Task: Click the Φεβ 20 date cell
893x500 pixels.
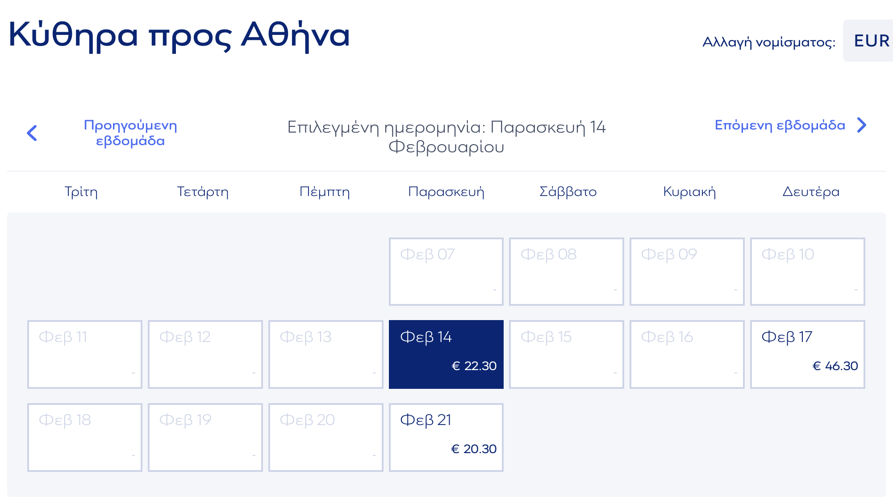Action: [325, 437]
